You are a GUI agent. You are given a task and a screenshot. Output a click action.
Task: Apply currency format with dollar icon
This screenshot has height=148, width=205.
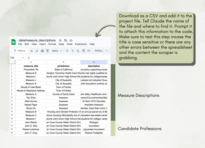click(x=67, y=51)
